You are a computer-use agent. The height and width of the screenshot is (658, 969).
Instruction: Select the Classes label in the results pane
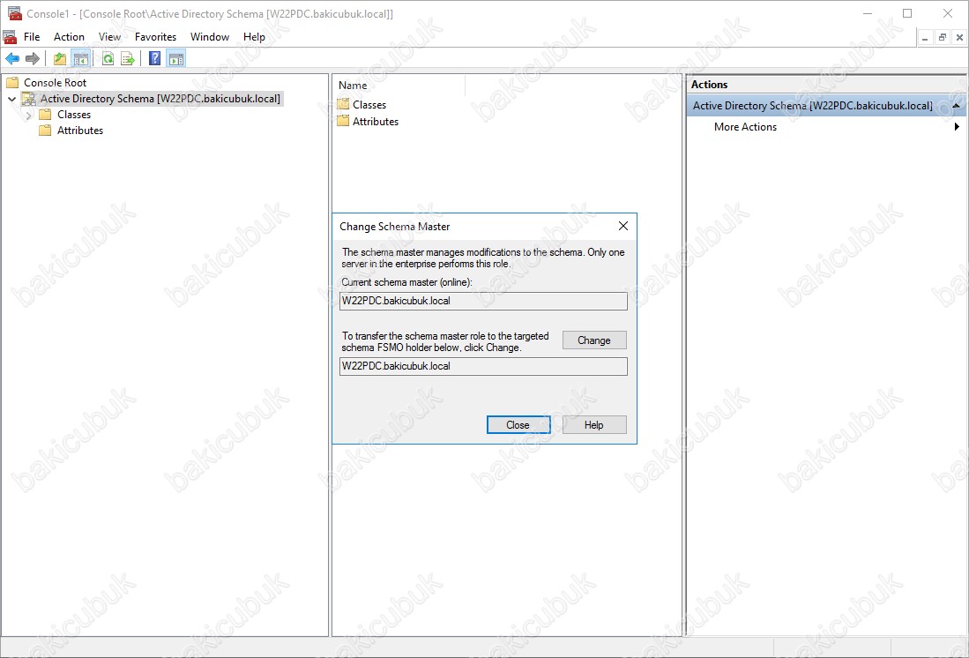pyautogui.click(x=369, y=104)
